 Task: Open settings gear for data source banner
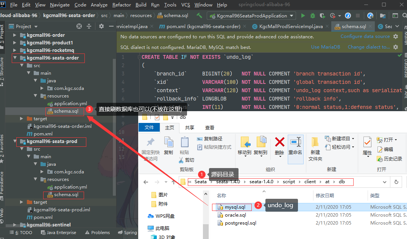396,36
